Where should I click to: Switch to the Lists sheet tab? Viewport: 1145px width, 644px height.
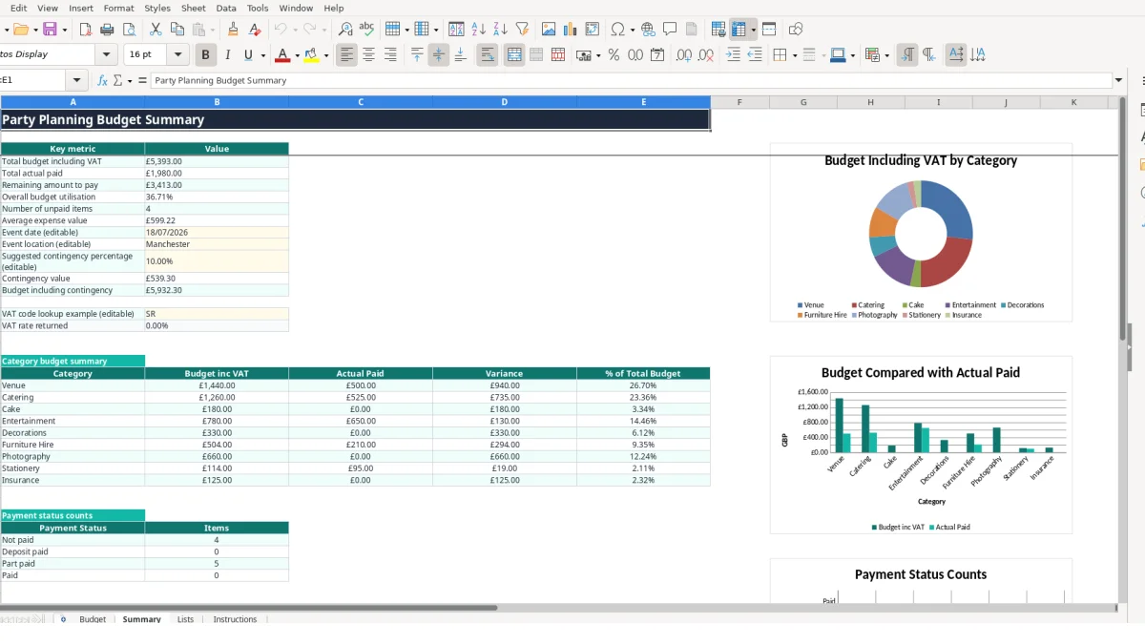pyautogui.click(x=185, y=619)
